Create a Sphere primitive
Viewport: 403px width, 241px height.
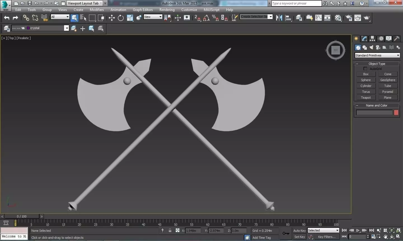pos(366,80)
